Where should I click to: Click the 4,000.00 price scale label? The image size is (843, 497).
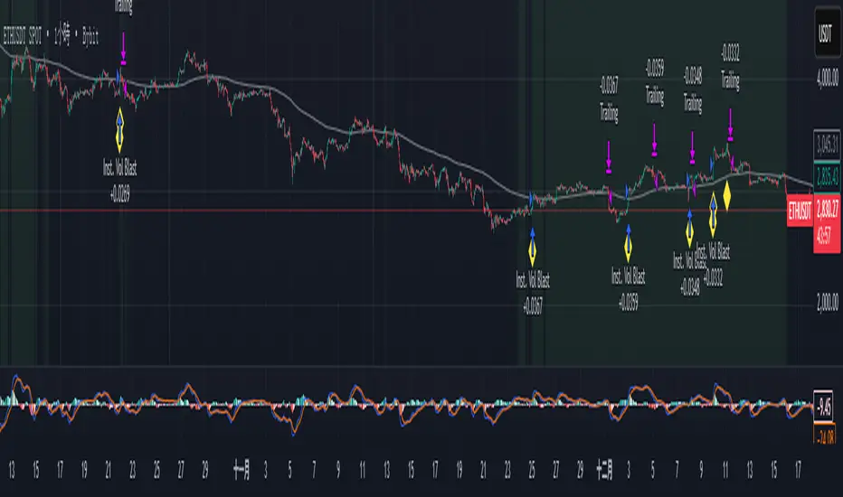click(x=827, y=79)
